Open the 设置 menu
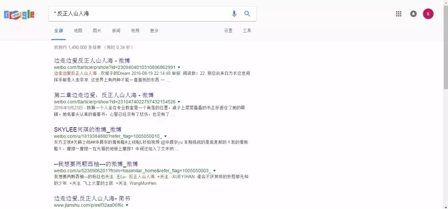This screenshot has height=209, width=448. pyautogui.click(x=228, y=31)
